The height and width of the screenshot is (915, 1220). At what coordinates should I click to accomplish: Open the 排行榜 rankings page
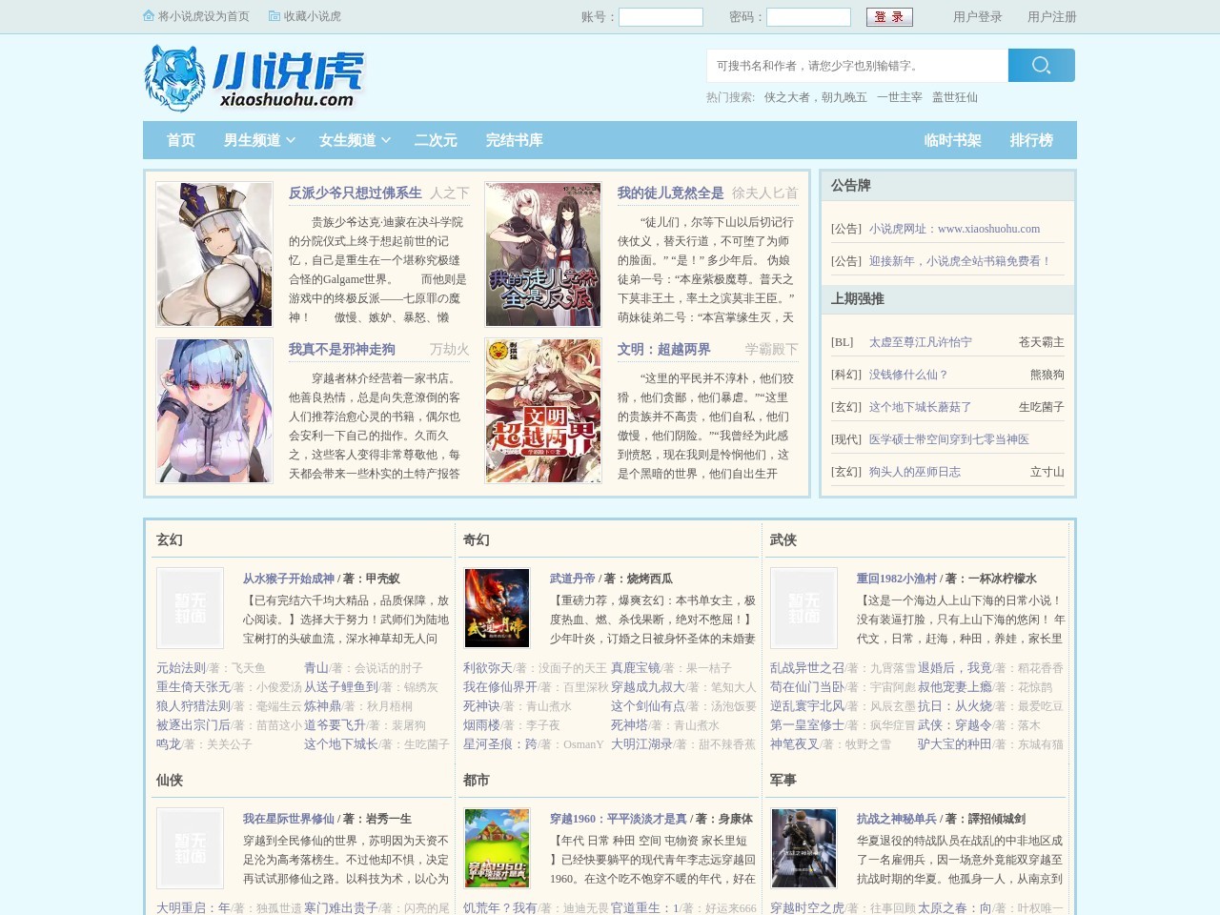[x=1030, y=140]
